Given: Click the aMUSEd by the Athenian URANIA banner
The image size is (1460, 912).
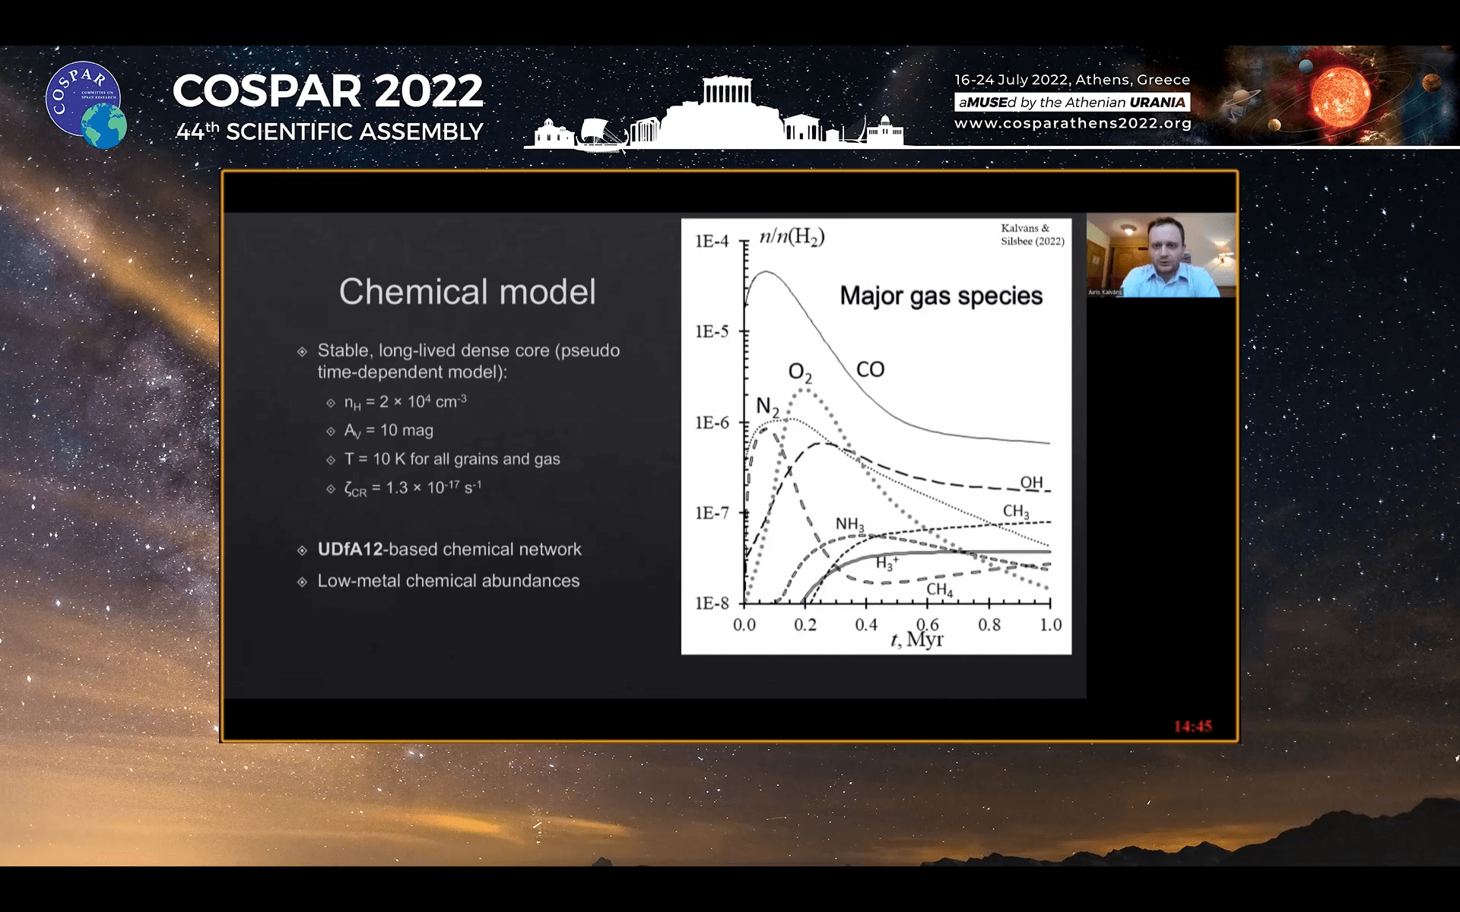Looking at the screenshot, I should tap(1072, 102).
